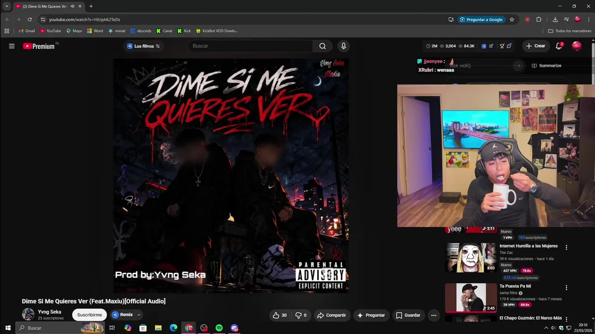Click the magnifier search button

point(323,46)
